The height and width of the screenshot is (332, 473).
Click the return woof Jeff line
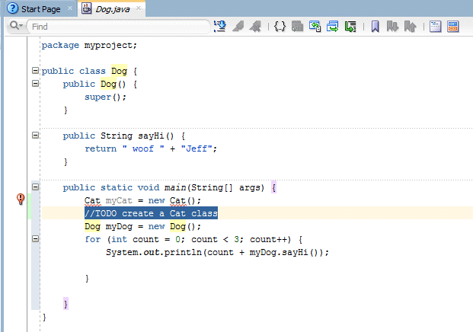coord(151,148)
